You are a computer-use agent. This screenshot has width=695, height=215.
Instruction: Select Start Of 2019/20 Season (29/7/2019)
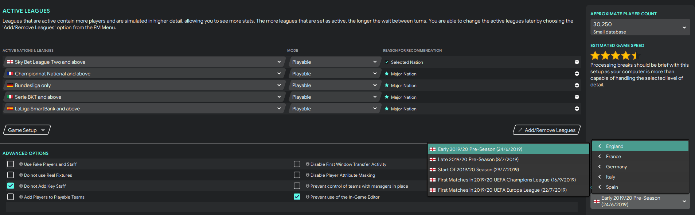[x=508, y=169]
